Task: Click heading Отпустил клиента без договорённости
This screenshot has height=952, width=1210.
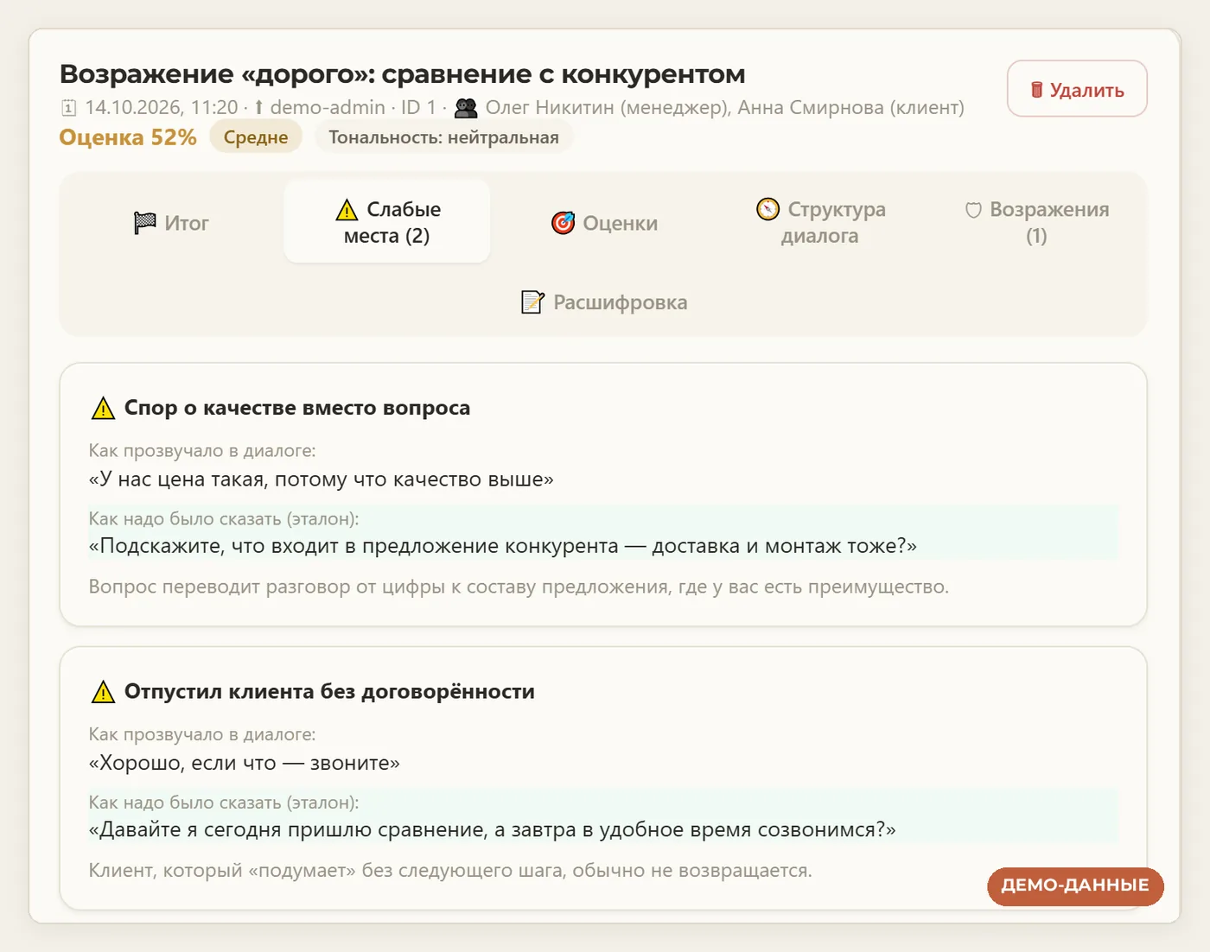Action: [329, 692]
